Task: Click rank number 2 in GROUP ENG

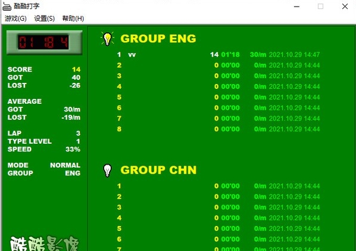Action: pyautogui.click(x=119, y=65)
